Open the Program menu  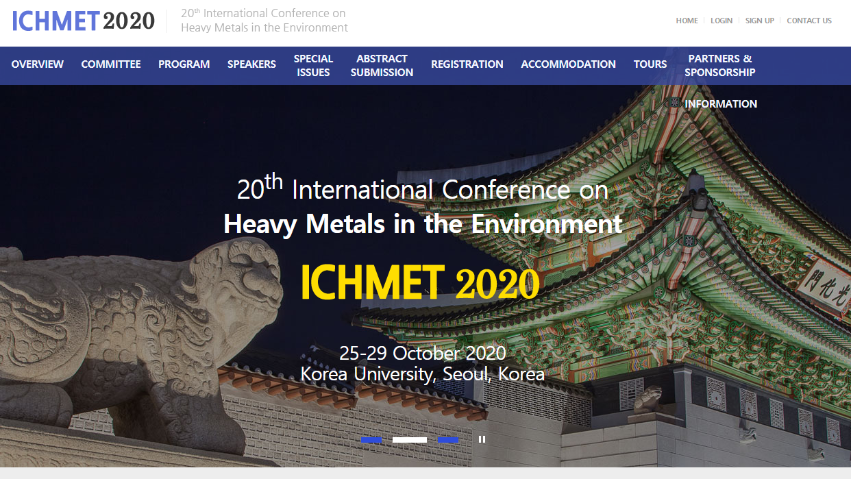[184, 64]
